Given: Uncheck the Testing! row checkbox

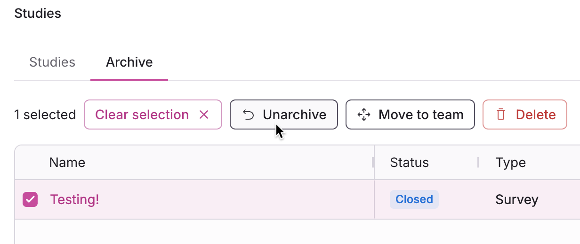Looking at the screenshot, I should [30, 199].
